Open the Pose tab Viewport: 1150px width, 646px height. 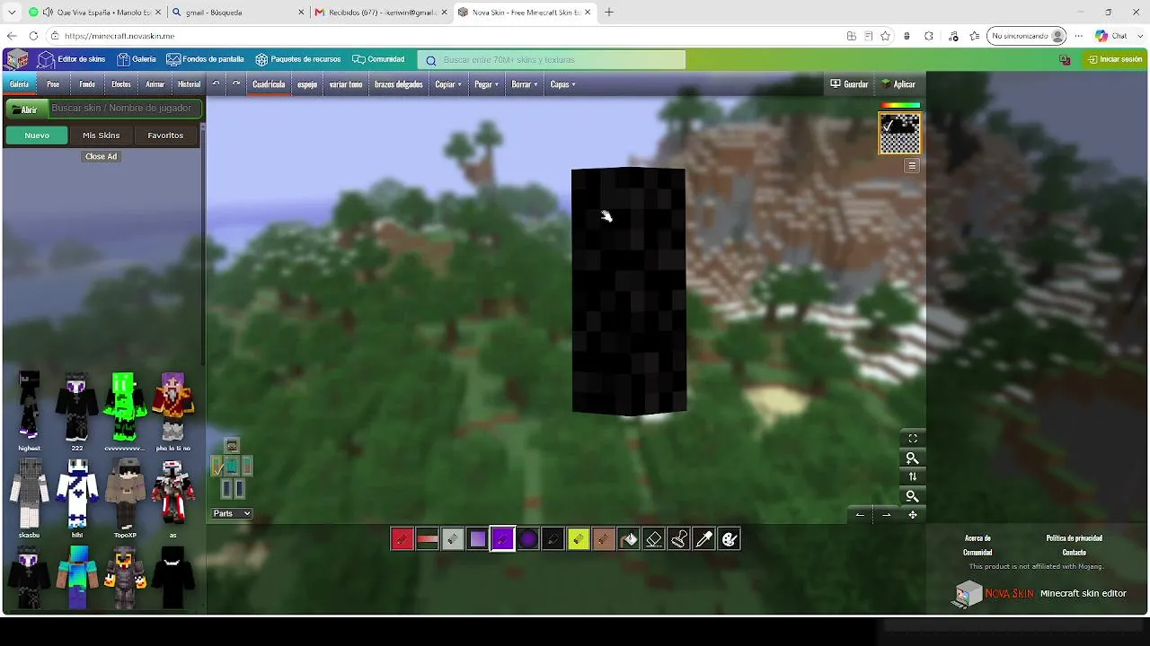point(53,84)
